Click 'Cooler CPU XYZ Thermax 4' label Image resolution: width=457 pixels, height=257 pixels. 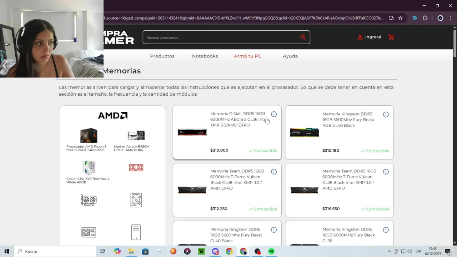[x=88, y=180]
